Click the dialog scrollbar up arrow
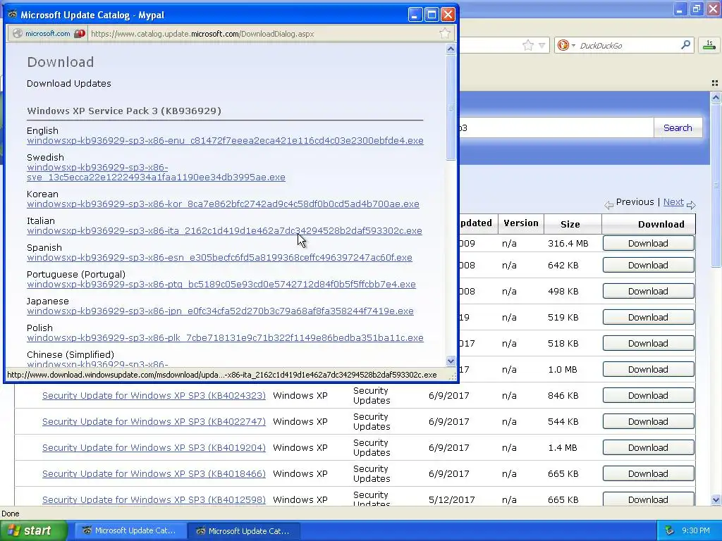The image size is (722, 541). point(451,49)
